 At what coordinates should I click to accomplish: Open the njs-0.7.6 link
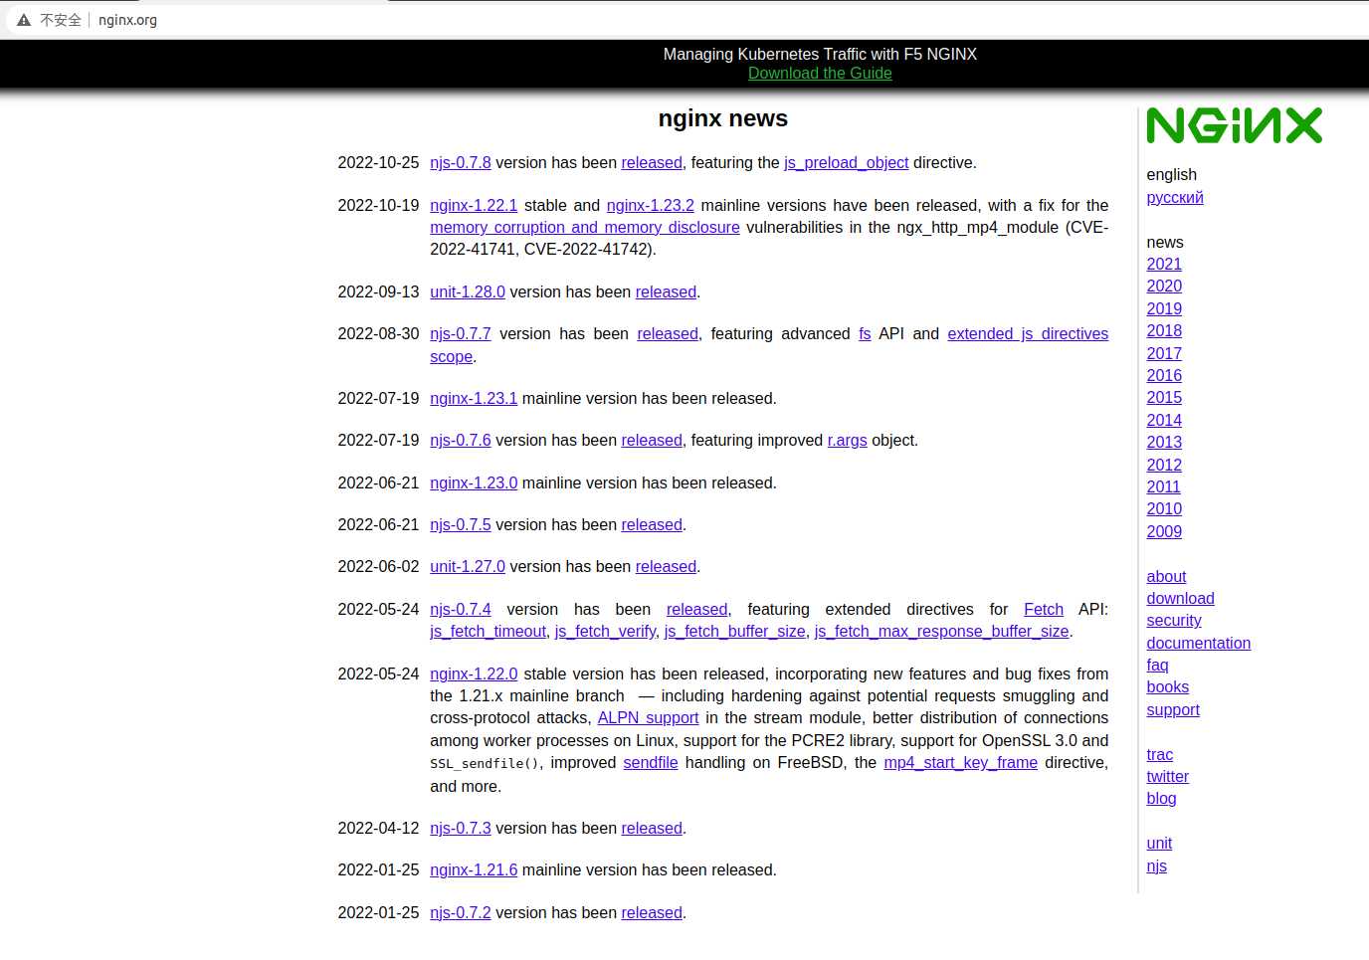(x=461, y=441)
